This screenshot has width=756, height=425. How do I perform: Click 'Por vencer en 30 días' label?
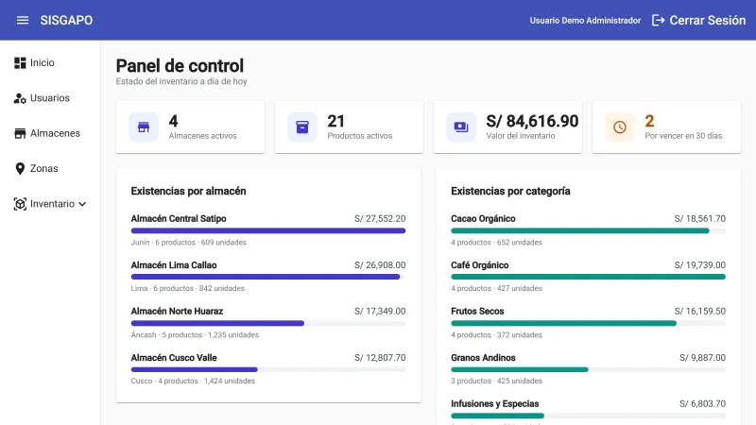click(x=683, y=136)
